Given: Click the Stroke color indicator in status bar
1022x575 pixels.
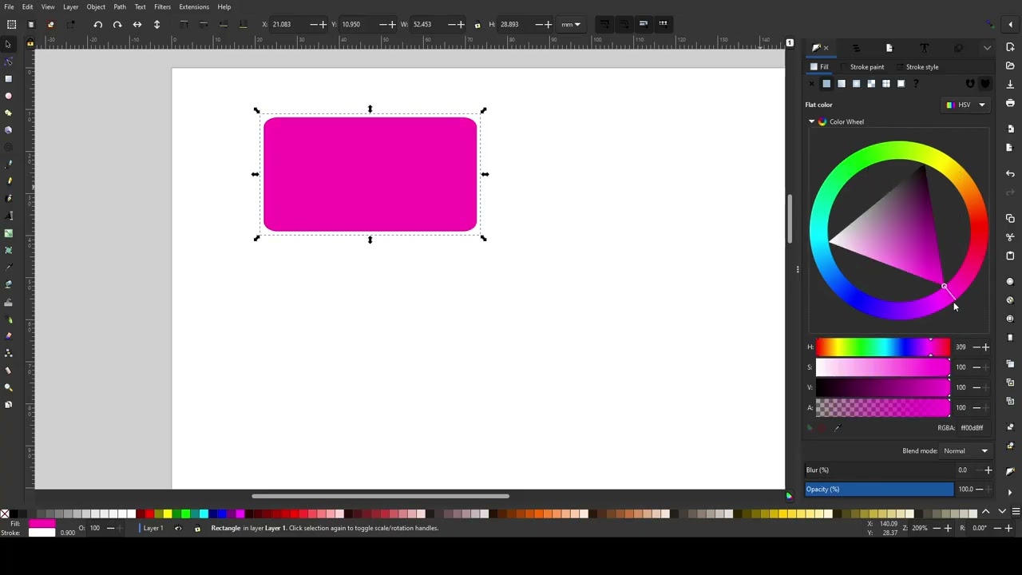Looking at the screenshot, I should (x=42, y=533).
